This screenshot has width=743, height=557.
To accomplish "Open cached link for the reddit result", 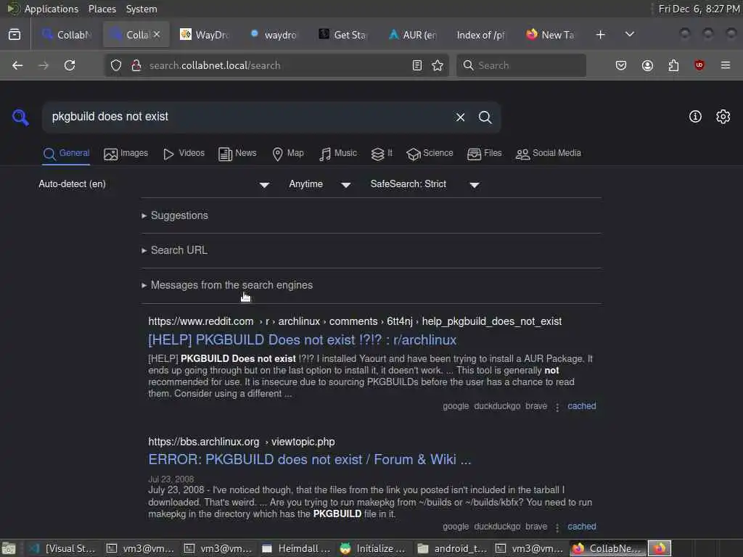I will pyautogui.click(x=582, y=406).
